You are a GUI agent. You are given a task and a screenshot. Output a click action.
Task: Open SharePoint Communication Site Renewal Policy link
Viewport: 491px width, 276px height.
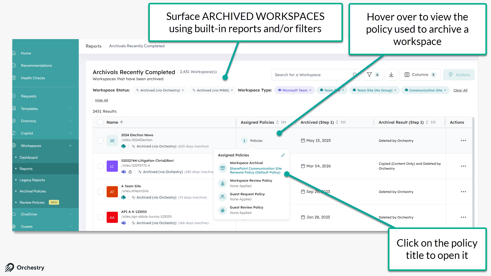[x=256, y=170]
